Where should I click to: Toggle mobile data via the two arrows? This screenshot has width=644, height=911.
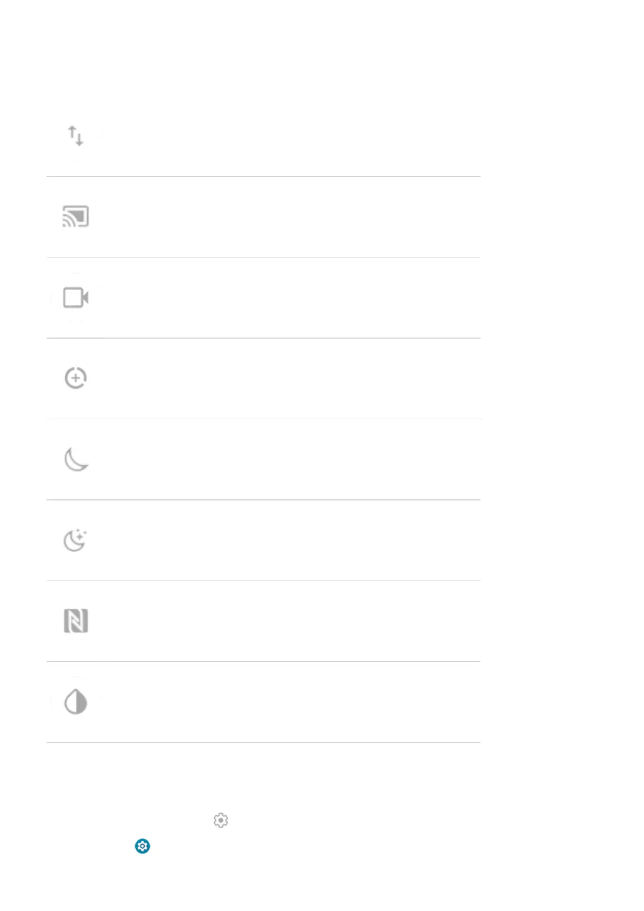click(x=76, y=136)
